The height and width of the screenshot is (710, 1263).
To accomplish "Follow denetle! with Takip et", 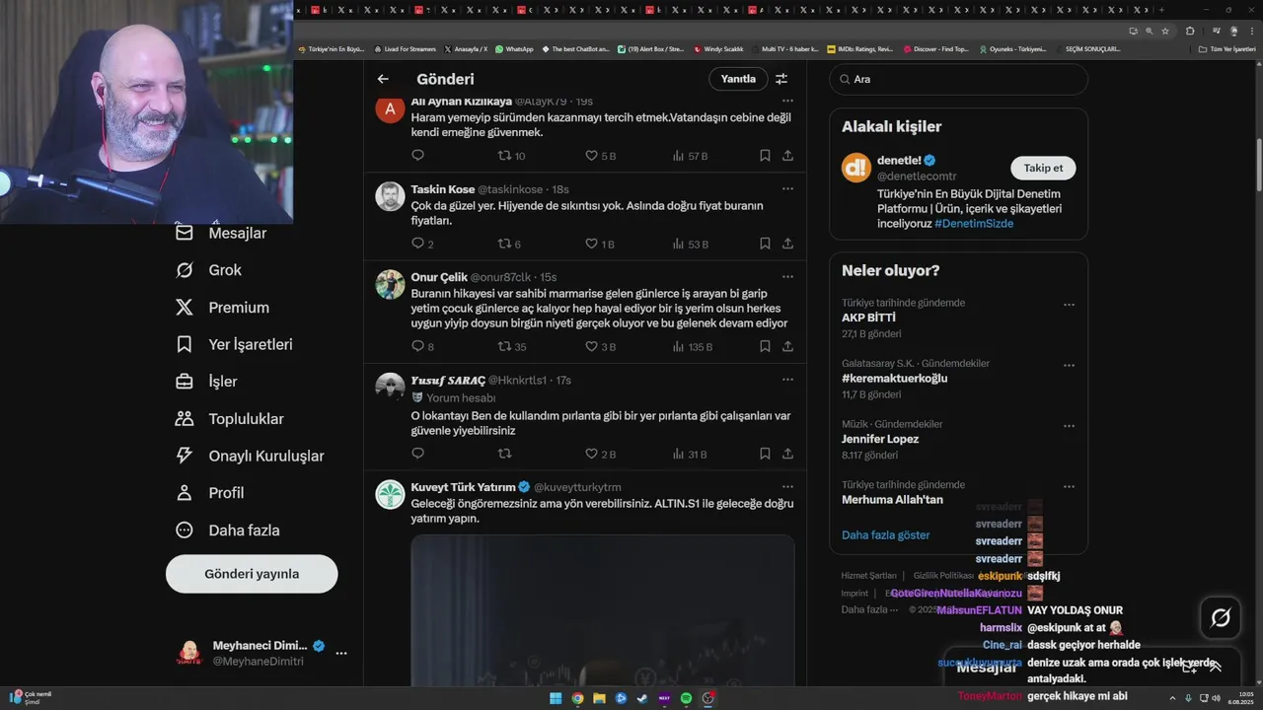I will pyautogui.click(x=1043, y=168).
